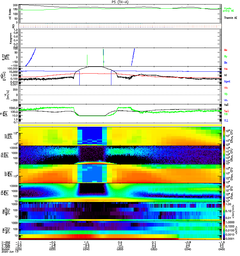240x256 pixels.
Task: Click the '0220' time tick label
Action: point(52,249)
